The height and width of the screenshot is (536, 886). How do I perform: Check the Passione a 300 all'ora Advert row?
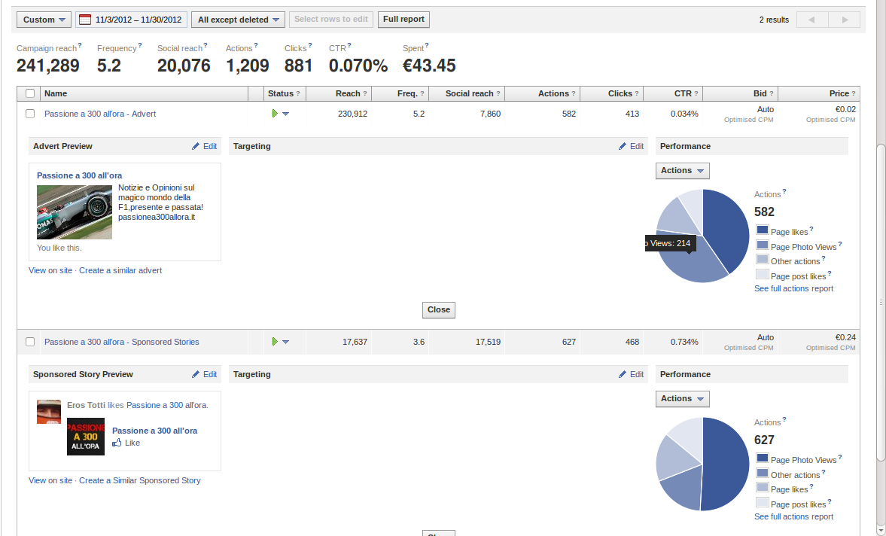point(30,114)
